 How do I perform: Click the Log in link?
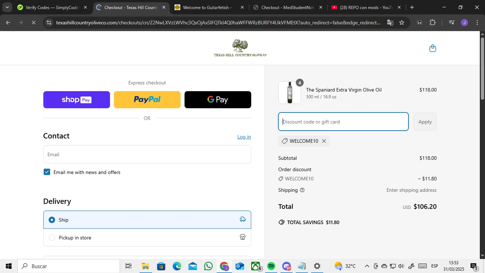click(x=244, y=137)
